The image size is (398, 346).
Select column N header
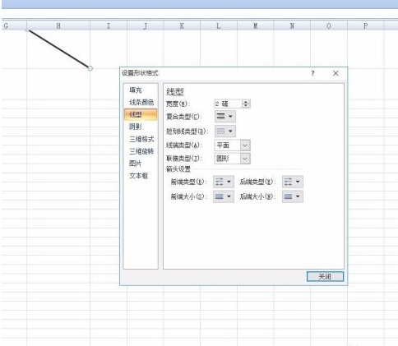click(292, 25)
